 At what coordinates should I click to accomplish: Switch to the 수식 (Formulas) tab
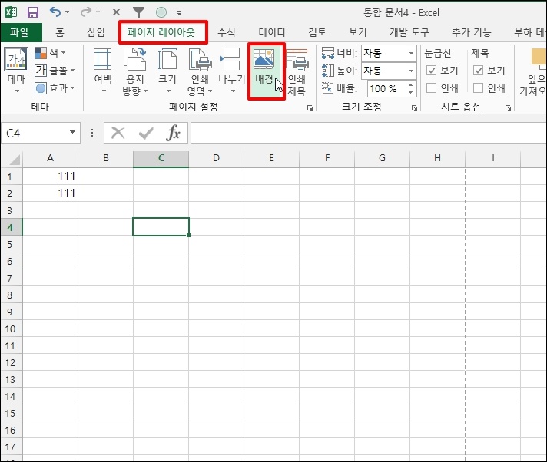(227, 32)
